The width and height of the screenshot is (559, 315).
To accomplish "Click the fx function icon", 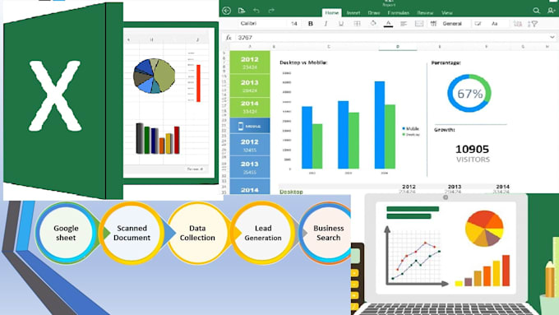I will coord(229,38).
